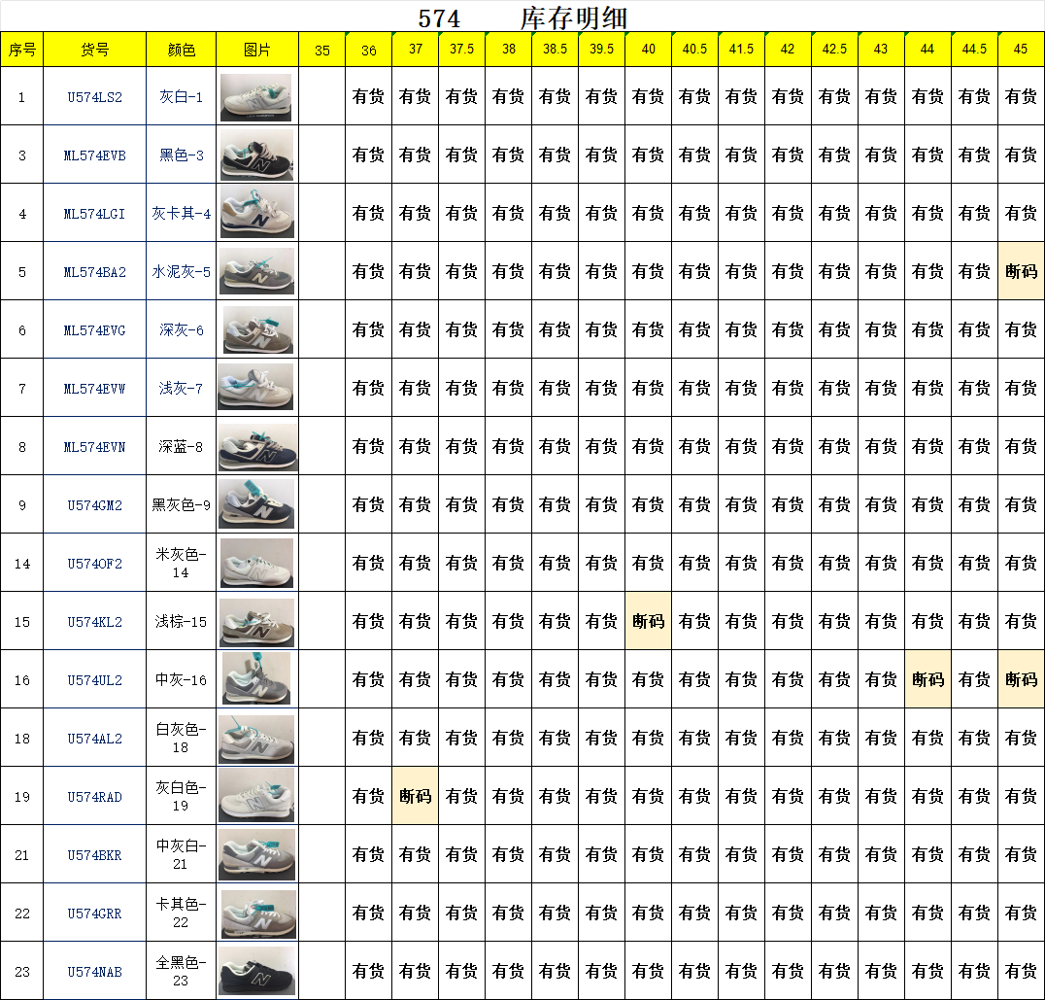This screenshot has height=1000, width=1045.
Task: Select the U574RAD shoe image
Action: coord(256,796)
